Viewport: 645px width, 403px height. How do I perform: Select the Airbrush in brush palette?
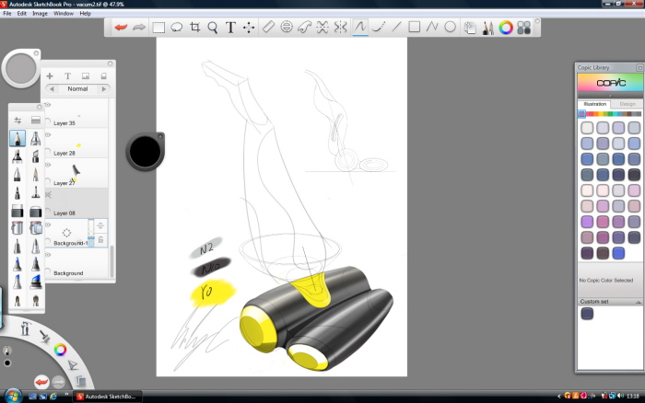[x=36, y=138]
